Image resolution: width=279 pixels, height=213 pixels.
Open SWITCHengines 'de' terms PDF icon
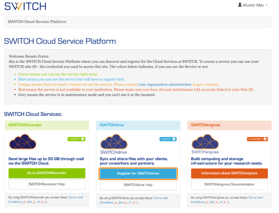click(x=217, y=202)
